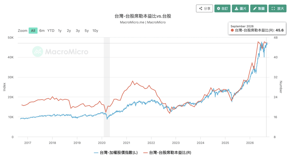Click the 50K left axis label

pyautogui.click(x=11, y=37)
